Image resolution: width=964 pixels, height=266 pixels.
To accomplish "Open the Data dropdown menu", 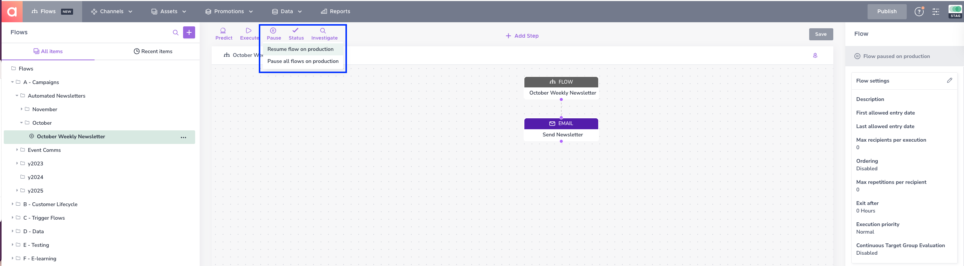I will (287, 11).
